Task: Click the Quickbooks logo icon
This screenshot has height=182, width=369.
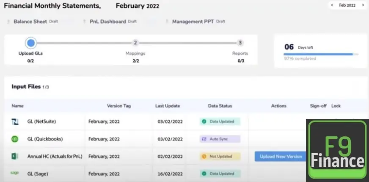Action: click(x=15, y=139)
